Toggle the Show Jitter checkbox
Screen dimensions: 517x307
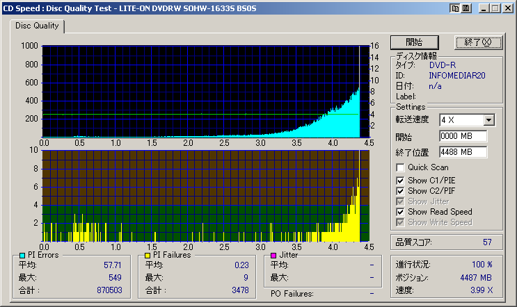click(x=400, y=201)
